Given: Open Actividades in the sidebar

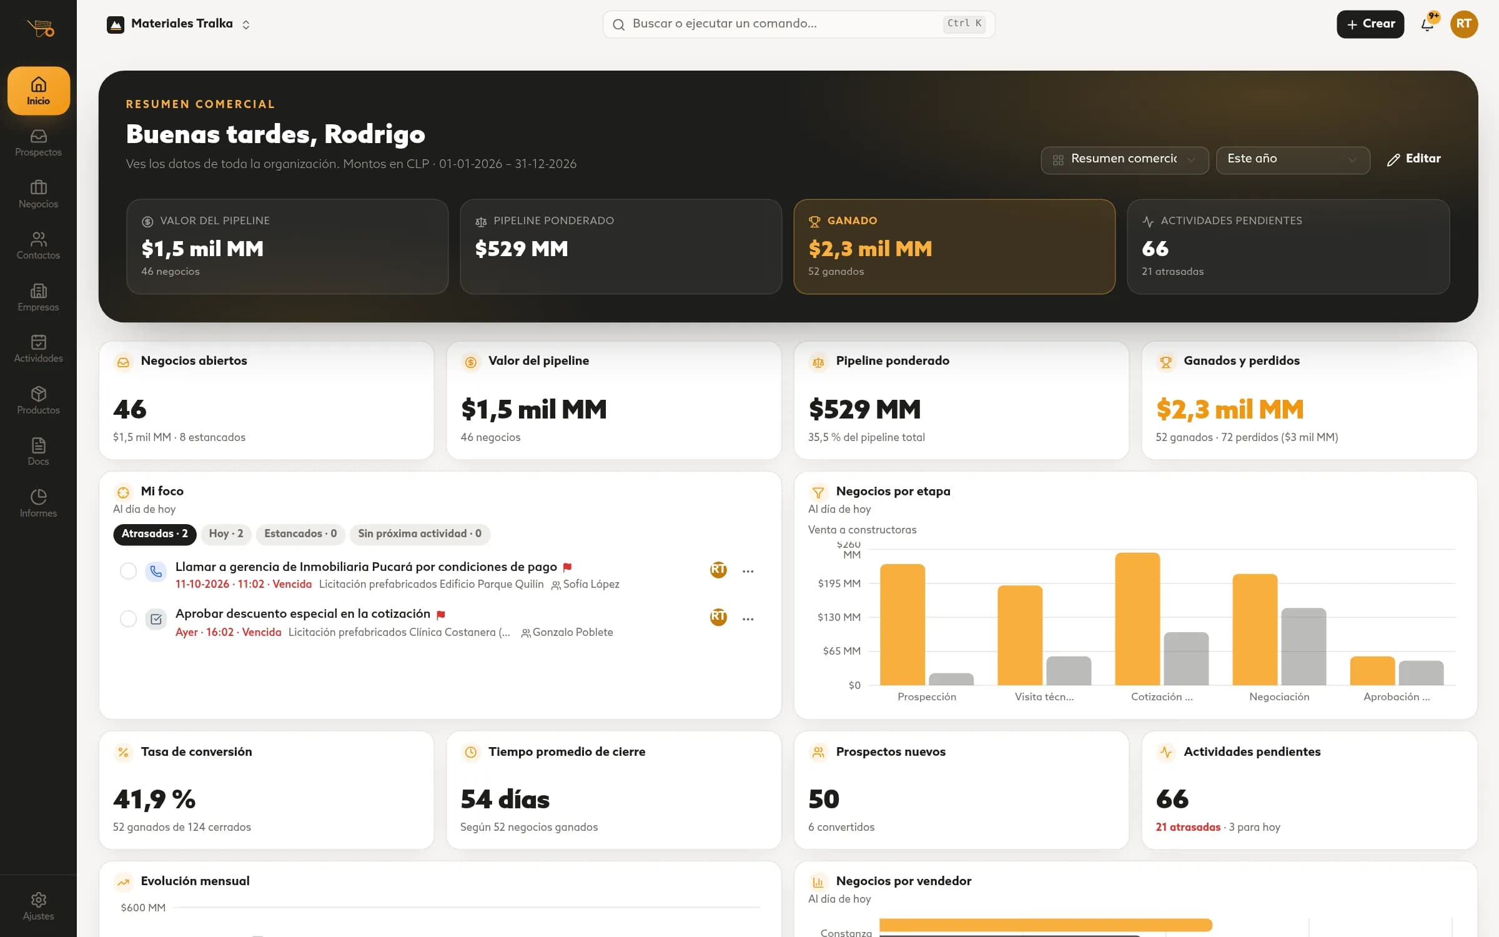Looking at the screenshot, I should pyautogui.click(x=38, y=349).
